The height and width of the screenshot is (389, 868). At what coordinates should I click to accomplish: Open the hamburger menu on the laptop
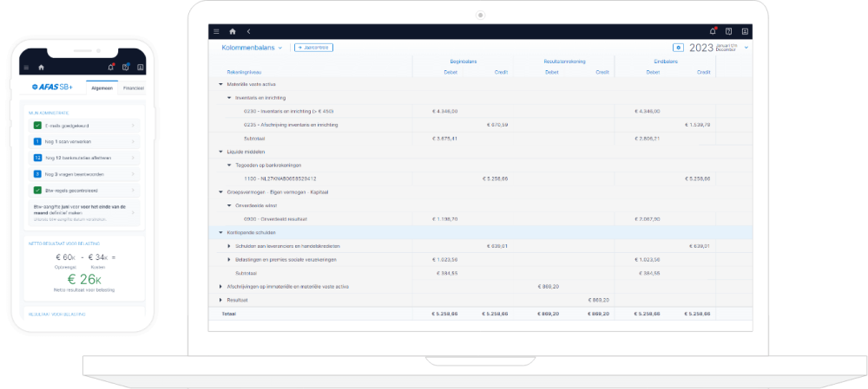[x=216, y=31]
